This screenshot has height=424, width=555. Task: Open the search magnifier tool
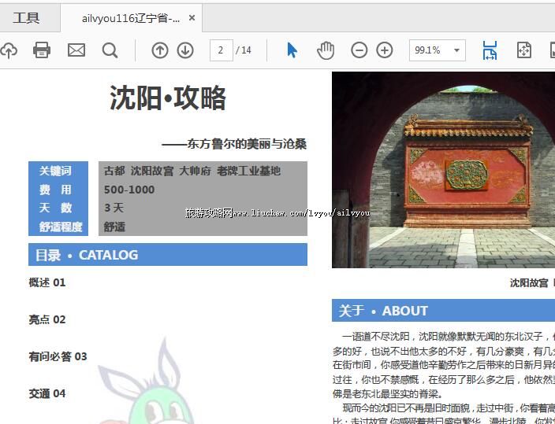[110, 50]
